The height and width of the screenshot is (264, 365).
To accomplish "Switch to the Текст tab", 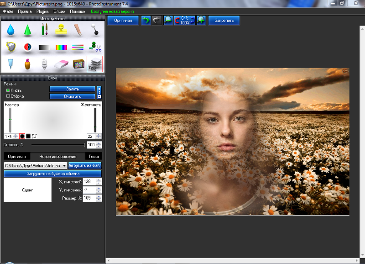I will pyautogui.click(x=94, y=156).
